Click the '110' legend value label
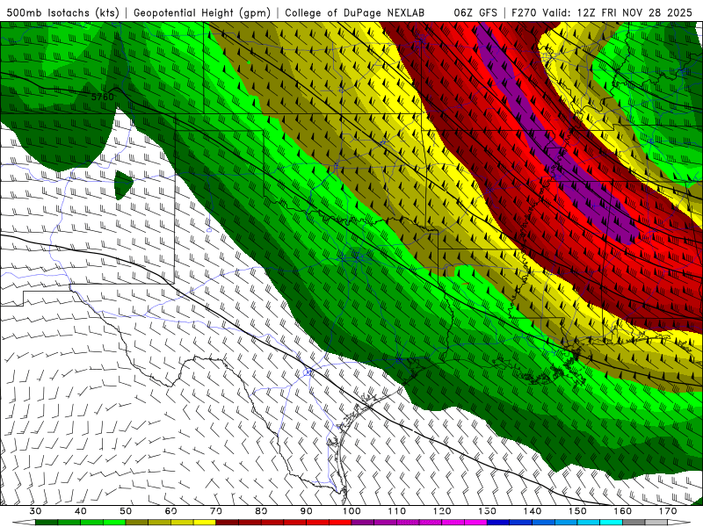This screenshot has height=527, width=703. tap(397, 511)
